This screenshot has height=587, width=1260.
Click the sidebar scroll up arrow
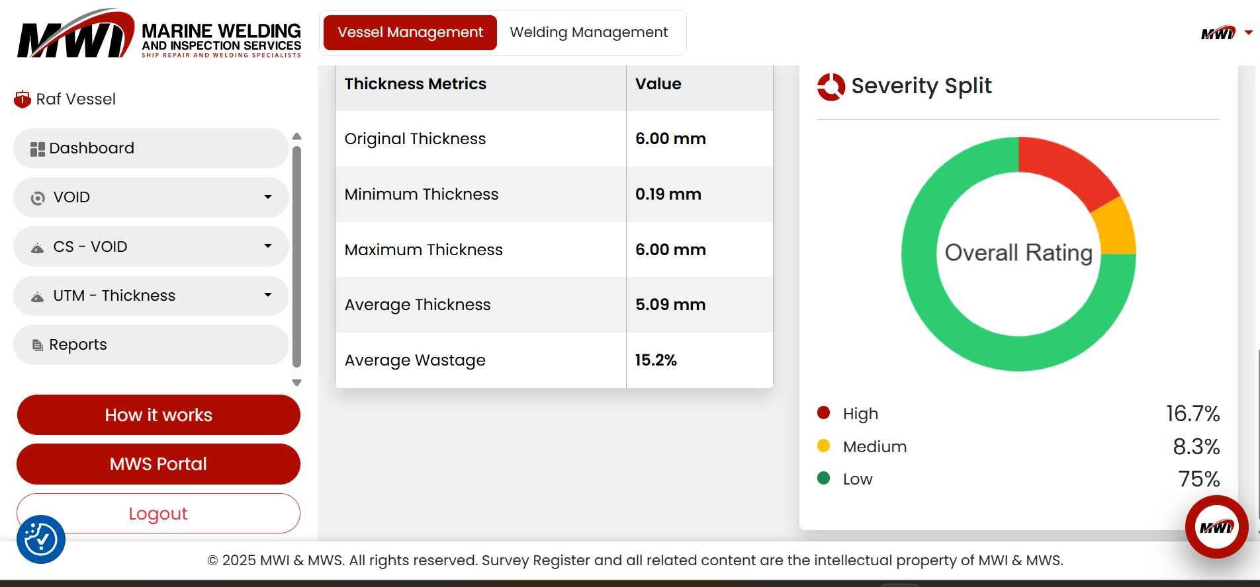click(x=296, y=136)
